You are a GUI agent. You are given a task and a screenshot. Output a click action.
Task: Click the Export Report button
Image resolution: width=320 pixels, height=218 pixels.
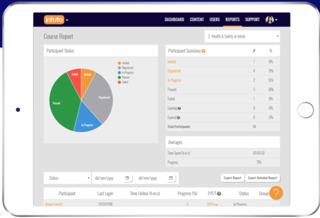[232, 178]
